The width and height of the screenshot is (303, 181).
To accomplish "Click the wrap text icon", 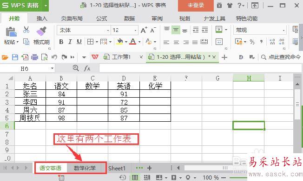I will click(219, 42).
